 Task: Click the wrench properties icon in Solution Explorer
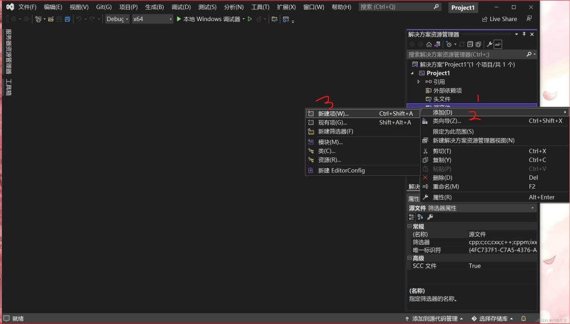(489, 44)
